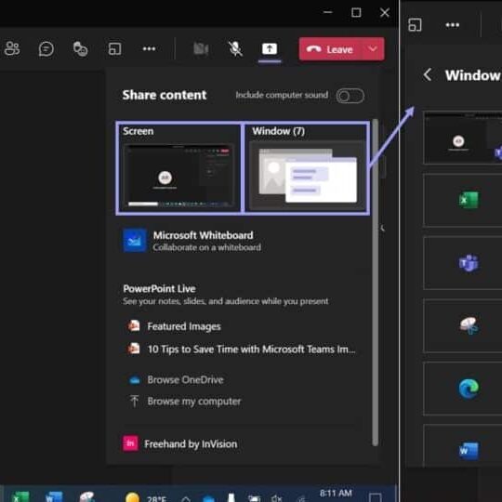Expand the Leave button dropdown arrow
502x502 pixels.
tap(373, 49)
